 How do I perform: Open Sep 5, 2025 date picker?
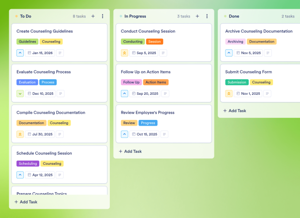pyautogui.click(x=144, y=53)
